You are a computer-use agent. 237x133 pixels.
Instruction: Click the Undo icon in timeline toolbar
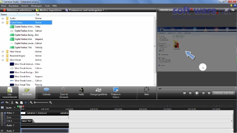point(2,102)
